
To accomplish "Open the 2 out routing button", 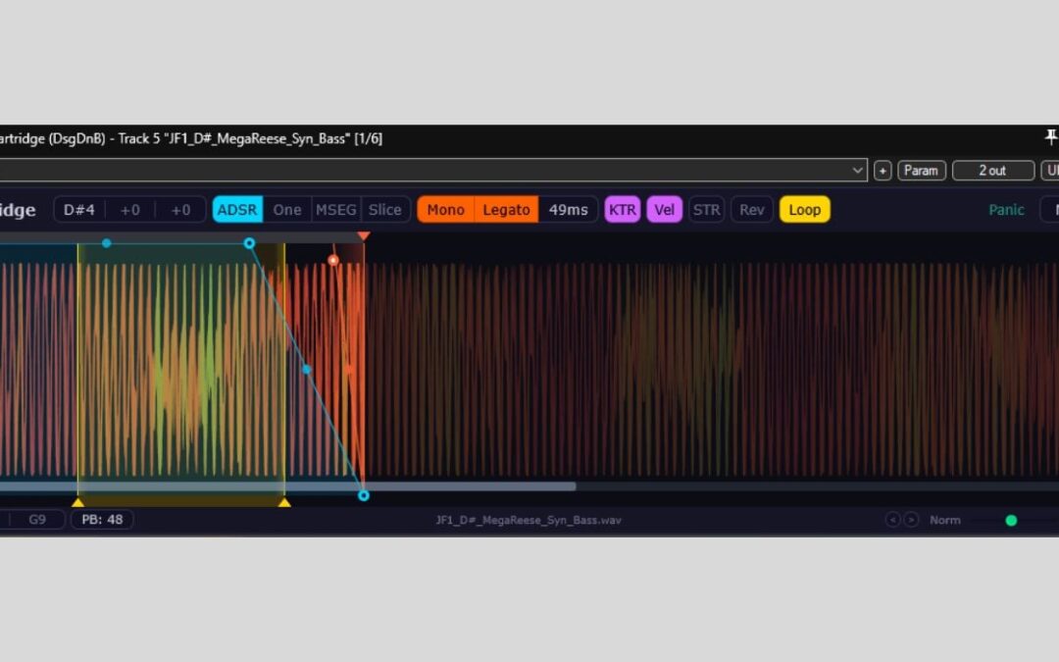I will pos(992,171).
